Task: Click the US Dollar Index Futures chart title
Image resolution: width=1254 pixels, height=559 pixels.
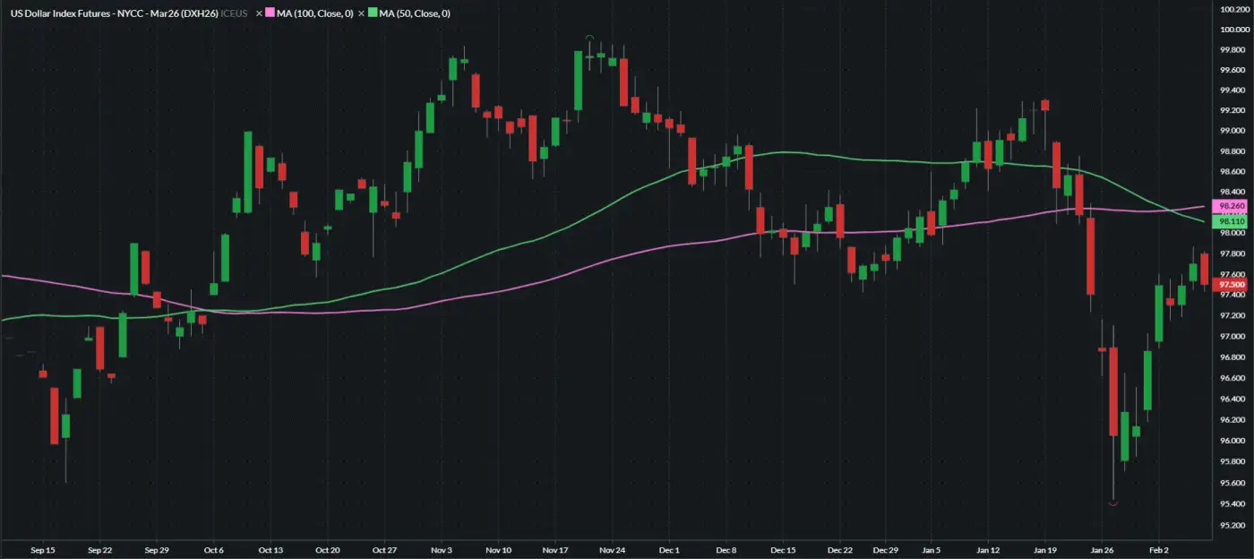Action: 114,13
